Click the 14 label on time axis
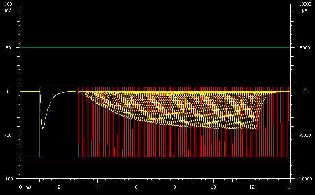The width and height of the screenshot is (315, 195). click(291, 187)
